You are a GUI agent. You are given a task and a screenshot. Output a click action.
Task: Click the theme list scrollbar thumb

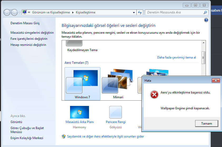(204, 57)
